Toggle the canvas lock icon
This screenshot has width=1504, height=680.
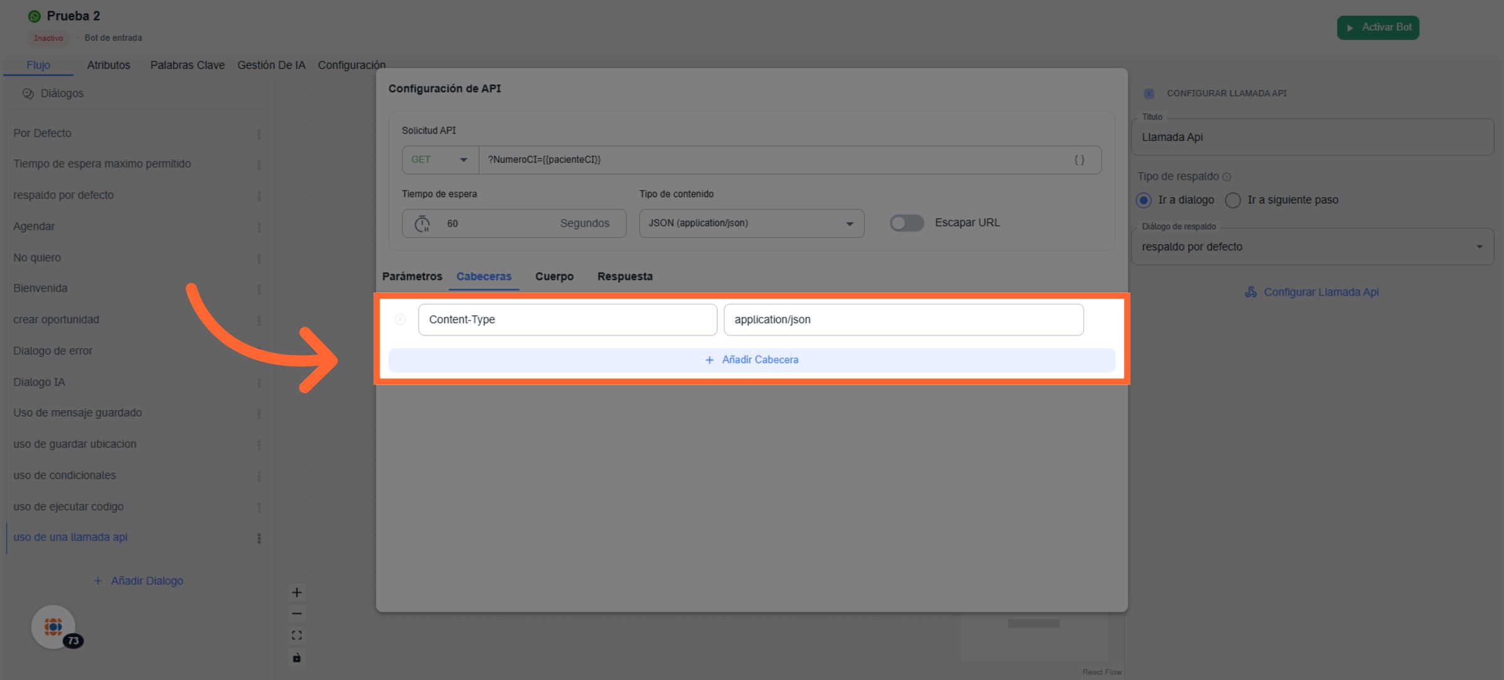click(x=296, y=657)
